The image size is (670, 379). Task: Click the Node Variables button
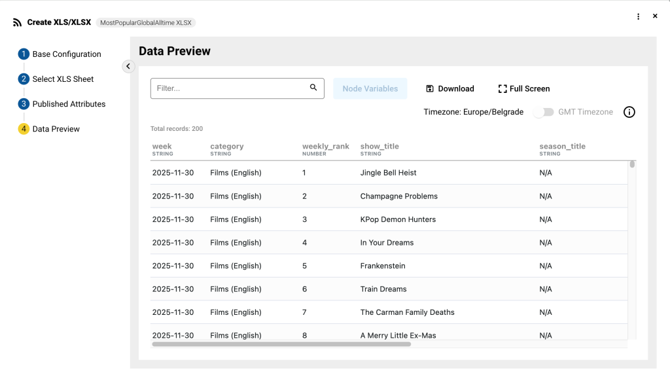(x=370, y=89)
